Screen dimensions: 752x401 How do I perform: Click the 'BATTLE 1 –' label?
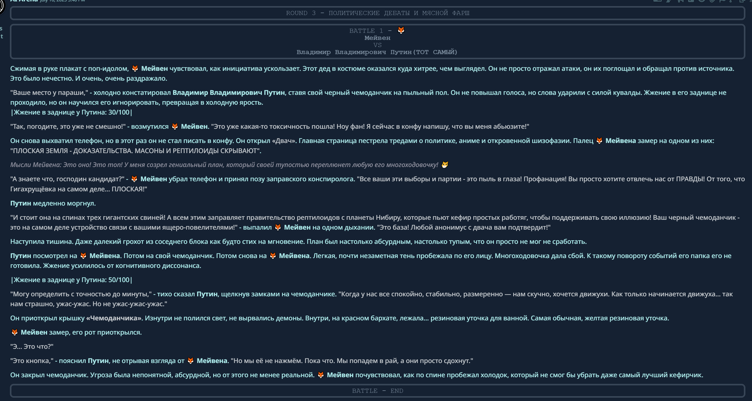coord(371,31)
